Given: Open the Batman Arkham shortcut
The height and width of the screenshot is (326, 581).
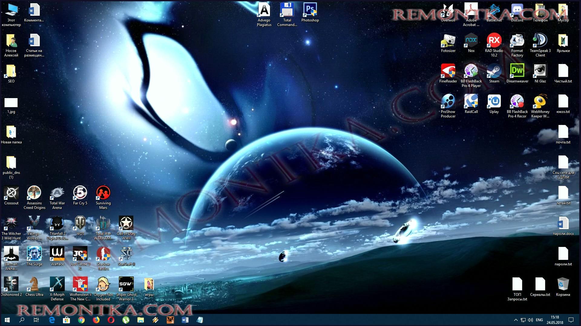Looking at the screenshot, I should (11, 258).
